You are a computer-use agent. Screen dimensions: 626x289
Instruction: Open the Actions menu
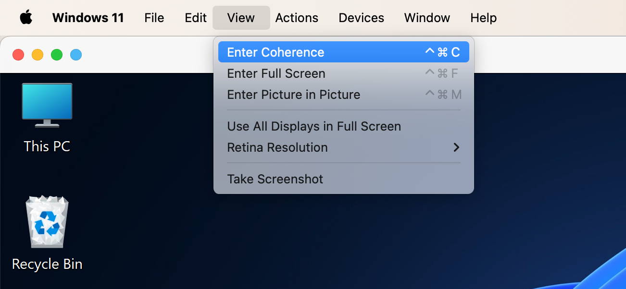[x=297, y=18]
